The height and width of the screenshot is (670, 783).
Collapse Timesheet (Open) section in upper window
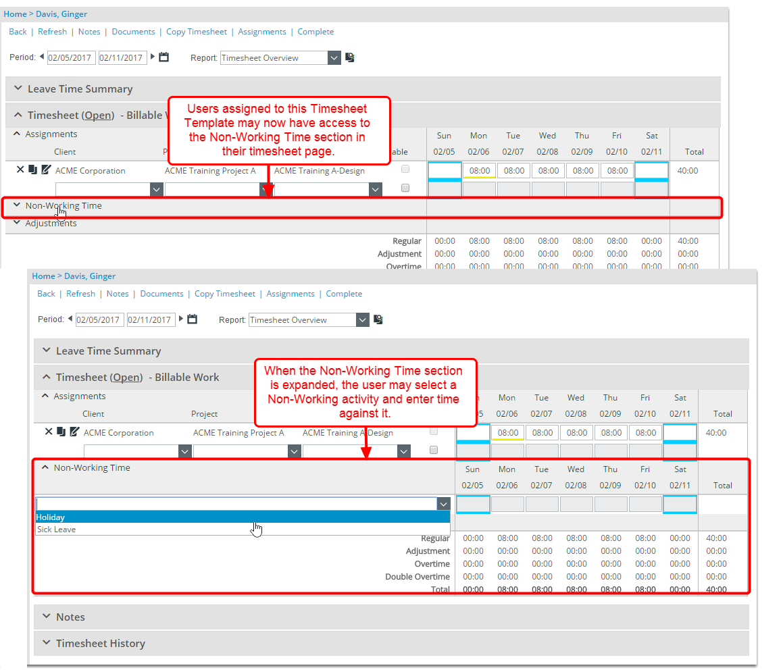click(18, 114)
